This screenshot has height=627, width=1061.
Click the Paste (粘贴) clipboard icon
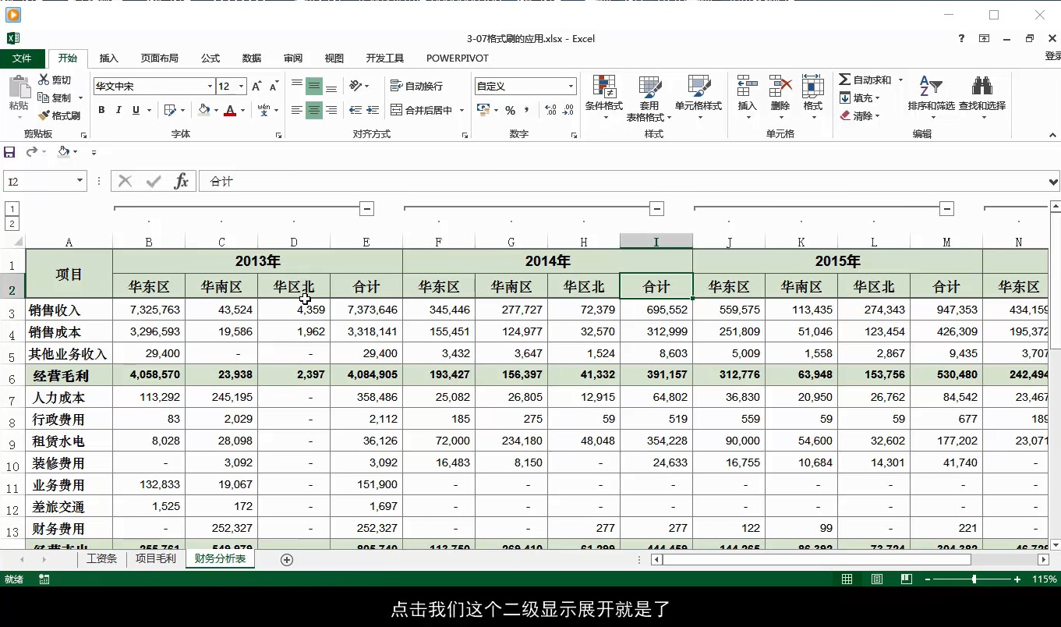coord(19,86)
